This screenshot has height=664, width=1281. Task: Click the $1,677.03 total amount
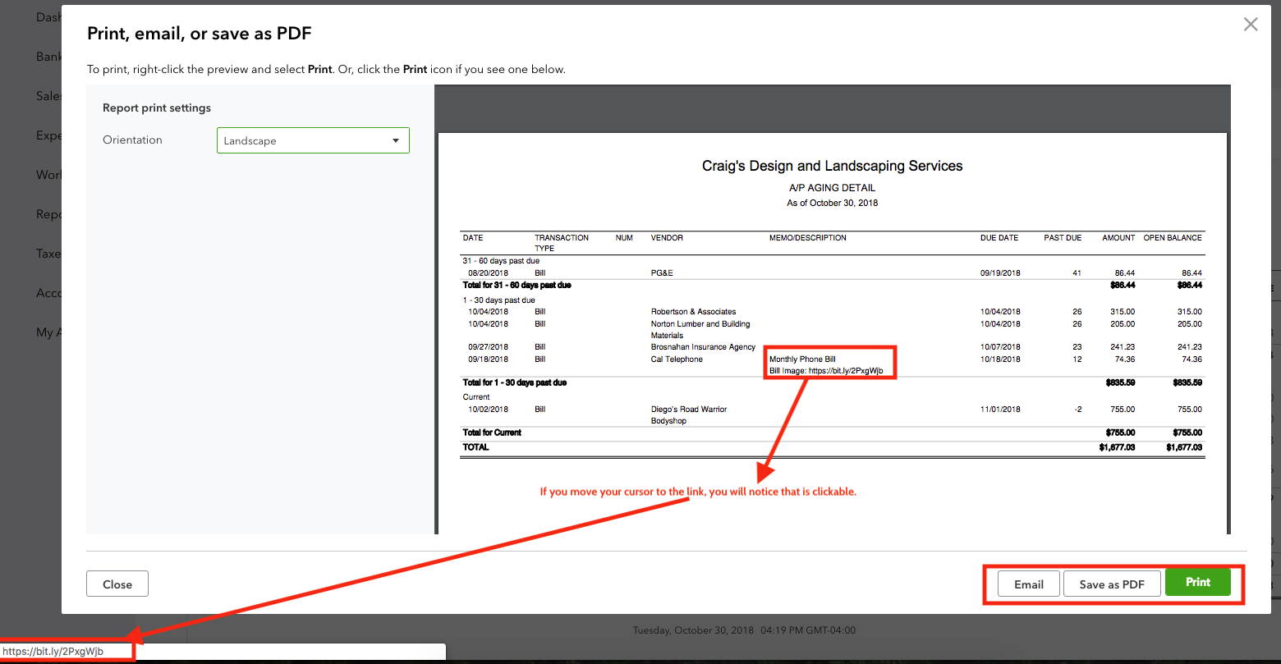point(1117,447)
